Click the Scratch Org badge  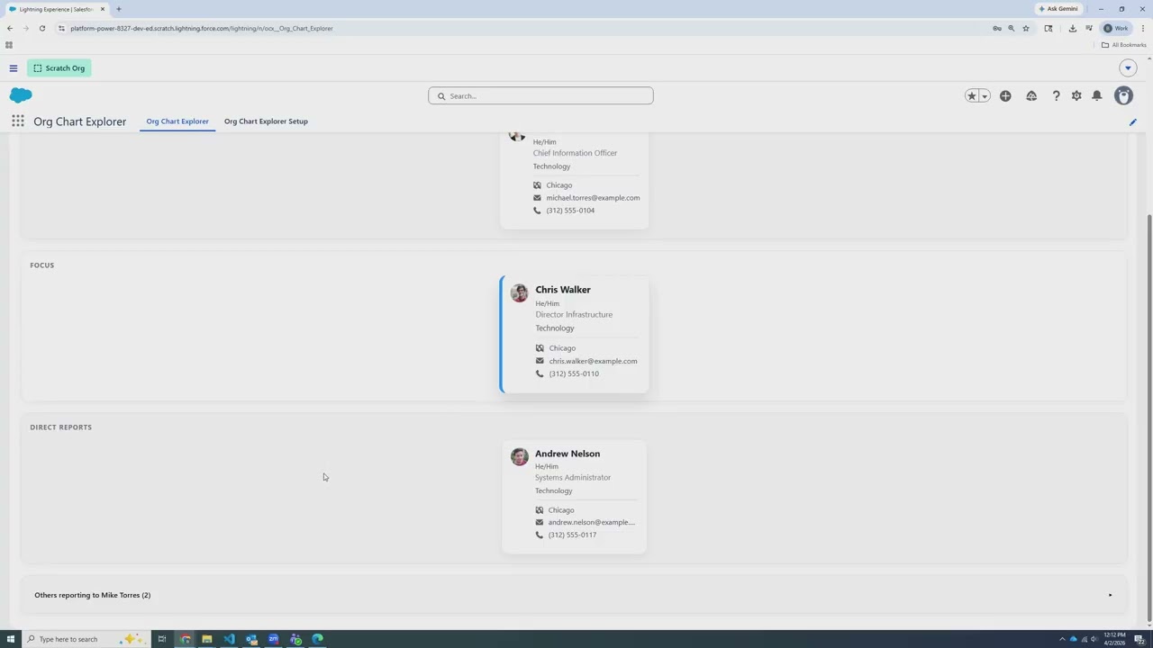(59, 68)
